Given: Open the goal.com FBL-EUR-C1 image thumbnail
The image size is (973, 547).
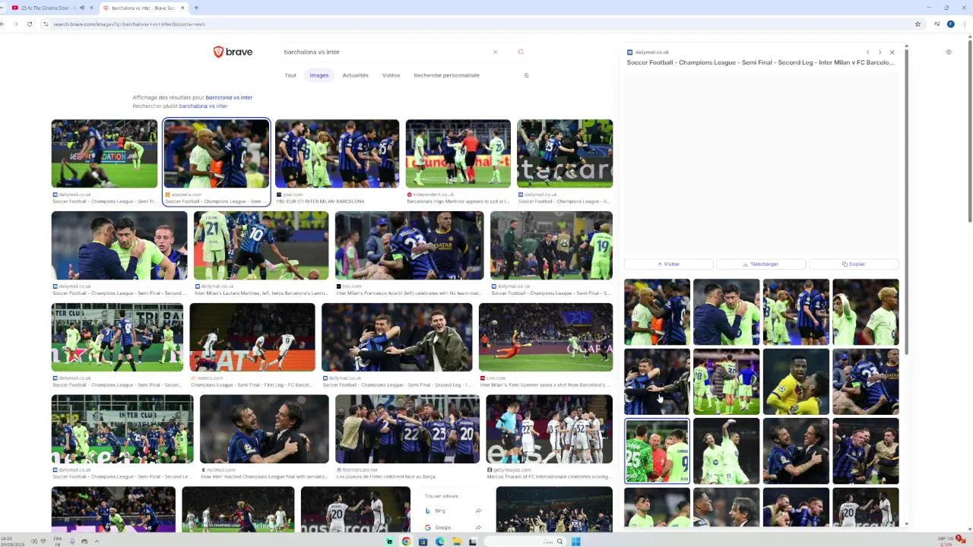Looking at the screenshot, I should (x=337, y=153).
